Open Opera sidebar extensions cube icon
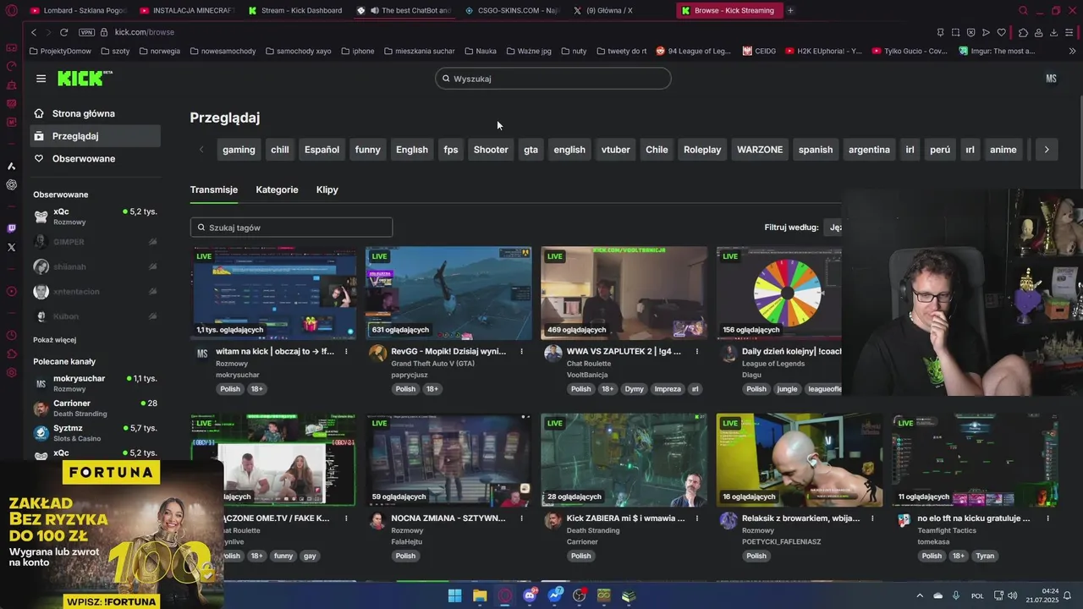Screen dimensions: 1083x609 pos(11,354)
